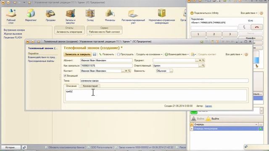Expand the status dropdown chevron above Войти
Viewport: 269px width, 151px height.
pyautogui.click(x=261, y=111)
